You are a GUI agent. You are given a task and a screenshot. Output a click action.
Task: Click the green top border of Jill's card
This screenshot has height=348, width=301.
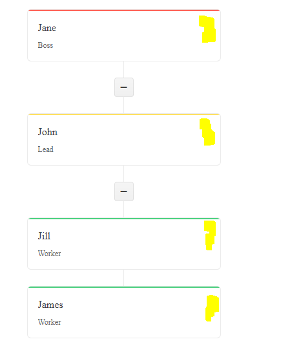[124, 219]
